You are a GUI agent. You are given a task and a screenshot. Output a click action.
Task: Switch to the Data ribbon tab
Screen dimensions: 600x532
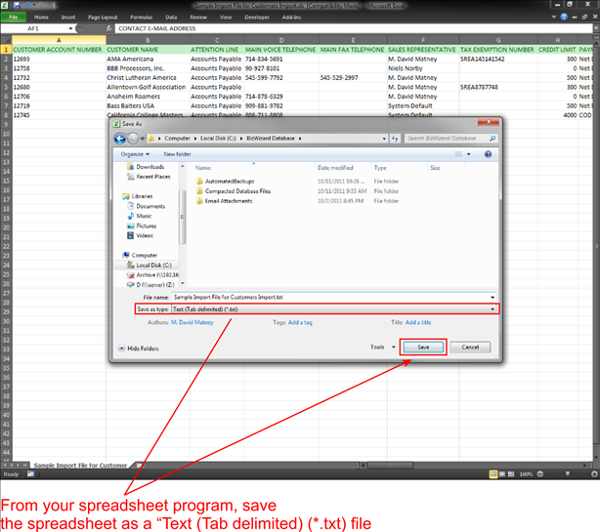click(x=171, y=18)
